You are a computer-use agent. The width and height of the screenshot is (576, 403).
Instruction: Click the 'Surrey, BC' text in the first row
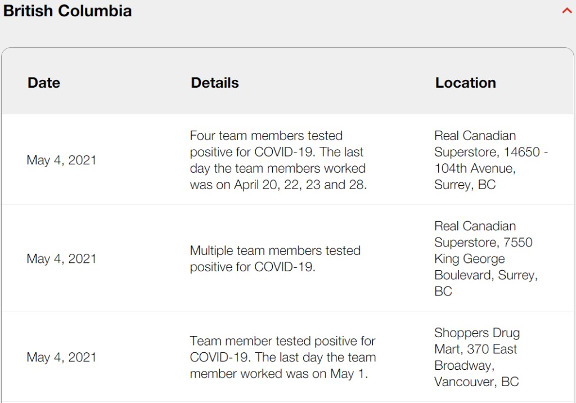(x=465, y=185)
